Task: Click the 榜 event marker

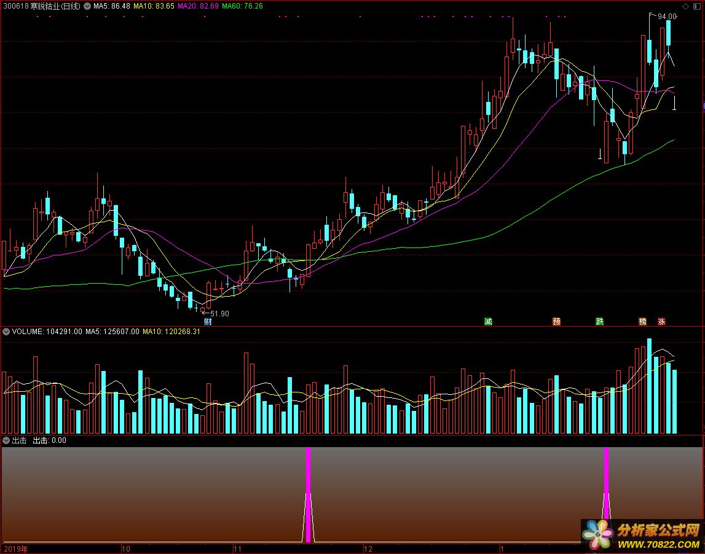Action: (643, 321)
